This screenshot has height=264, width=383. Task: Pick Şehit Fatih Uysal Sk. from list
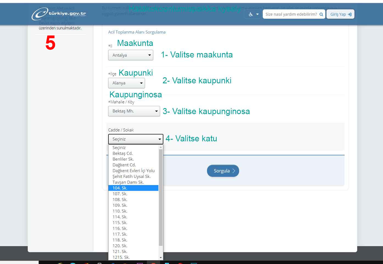pos(132,177)
